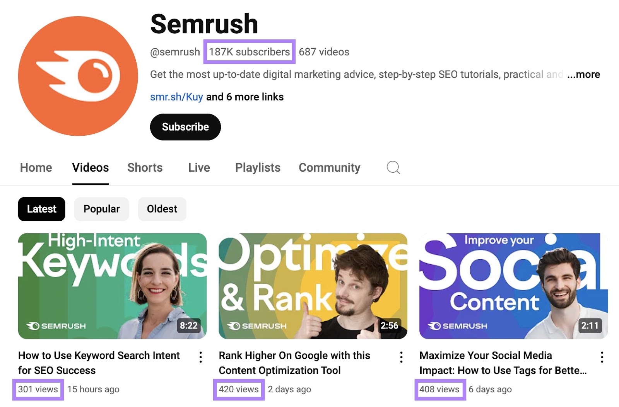Expand the channel description with ...more
Image resolution: width=619 pixels, height=407 pixels.
tap(583, 75)
